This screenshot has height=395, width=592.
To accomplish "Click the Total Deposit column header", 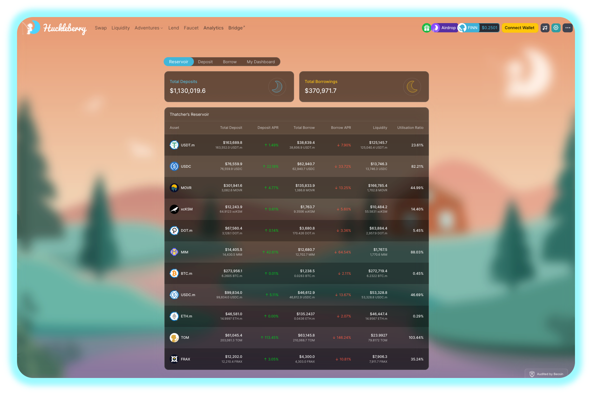I will click(x=231, y=128).
